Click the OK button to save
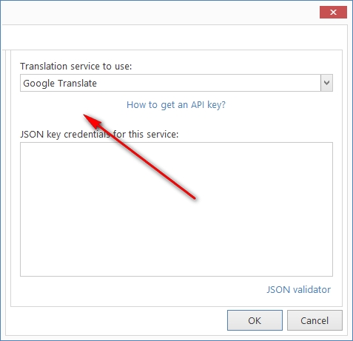The width and height of the screenshot is (353, 341). pyautogui.click(x=255, y=320)
